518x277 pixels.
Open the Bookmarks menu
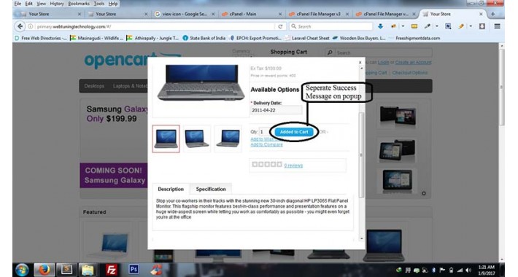tap(79, 4)
